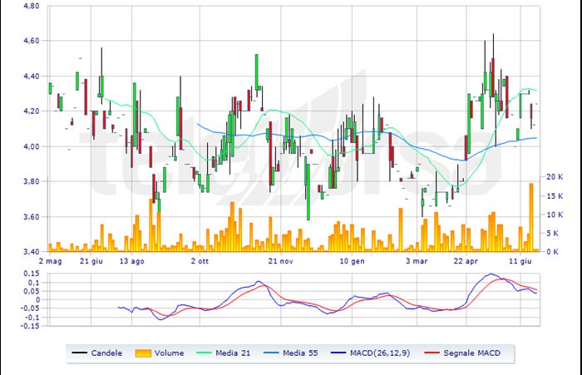
Task: Click the Segnale MACD legend entry
Action: 462,353
